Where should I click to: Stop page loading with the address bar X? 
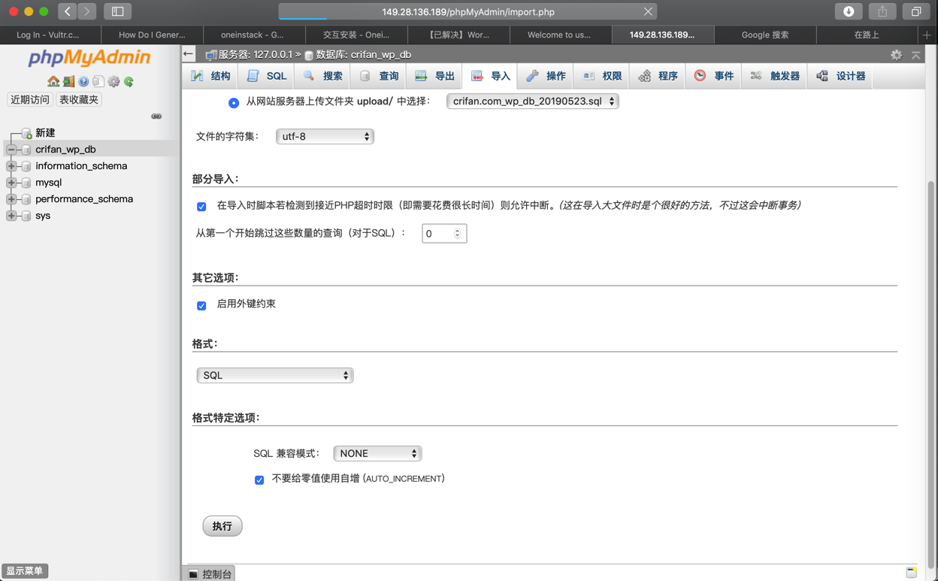tap(648, 11)
